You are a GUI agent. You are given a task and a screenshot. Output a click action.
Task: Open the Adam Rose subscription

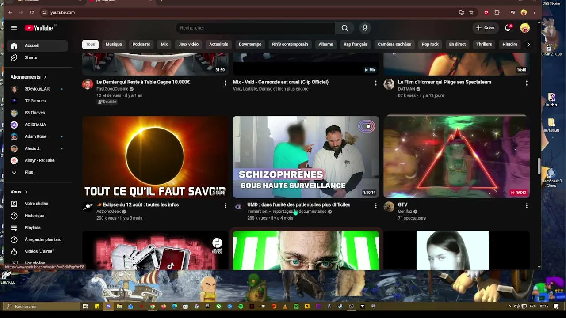pos(38,136)
